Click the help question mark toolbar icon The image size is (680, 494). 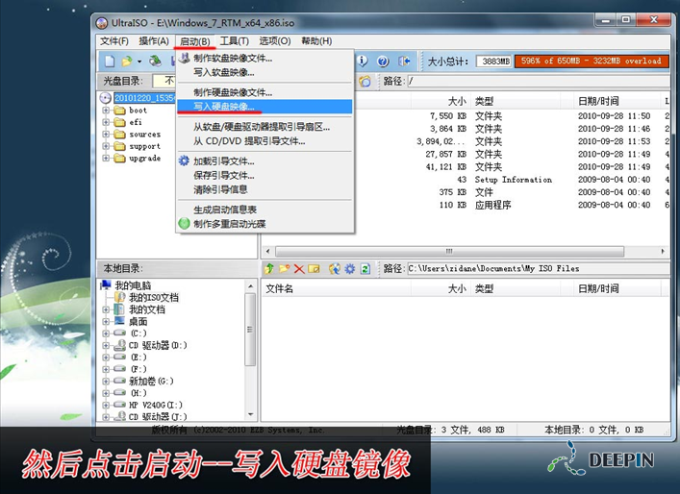click(x=383, y=62)
